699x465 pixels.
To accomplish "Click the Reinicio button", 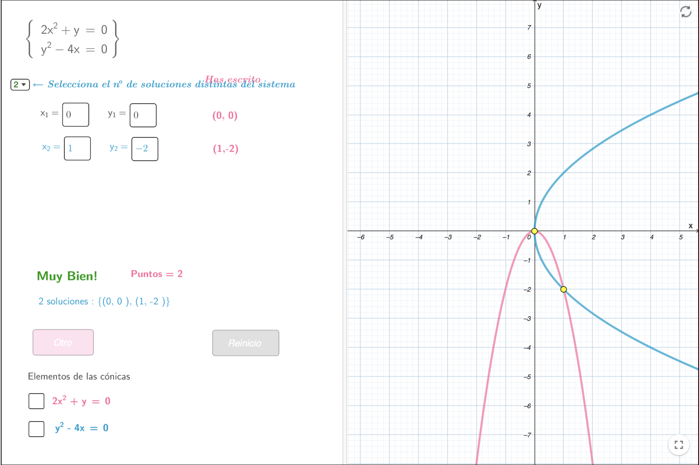I will pos(246,343).
